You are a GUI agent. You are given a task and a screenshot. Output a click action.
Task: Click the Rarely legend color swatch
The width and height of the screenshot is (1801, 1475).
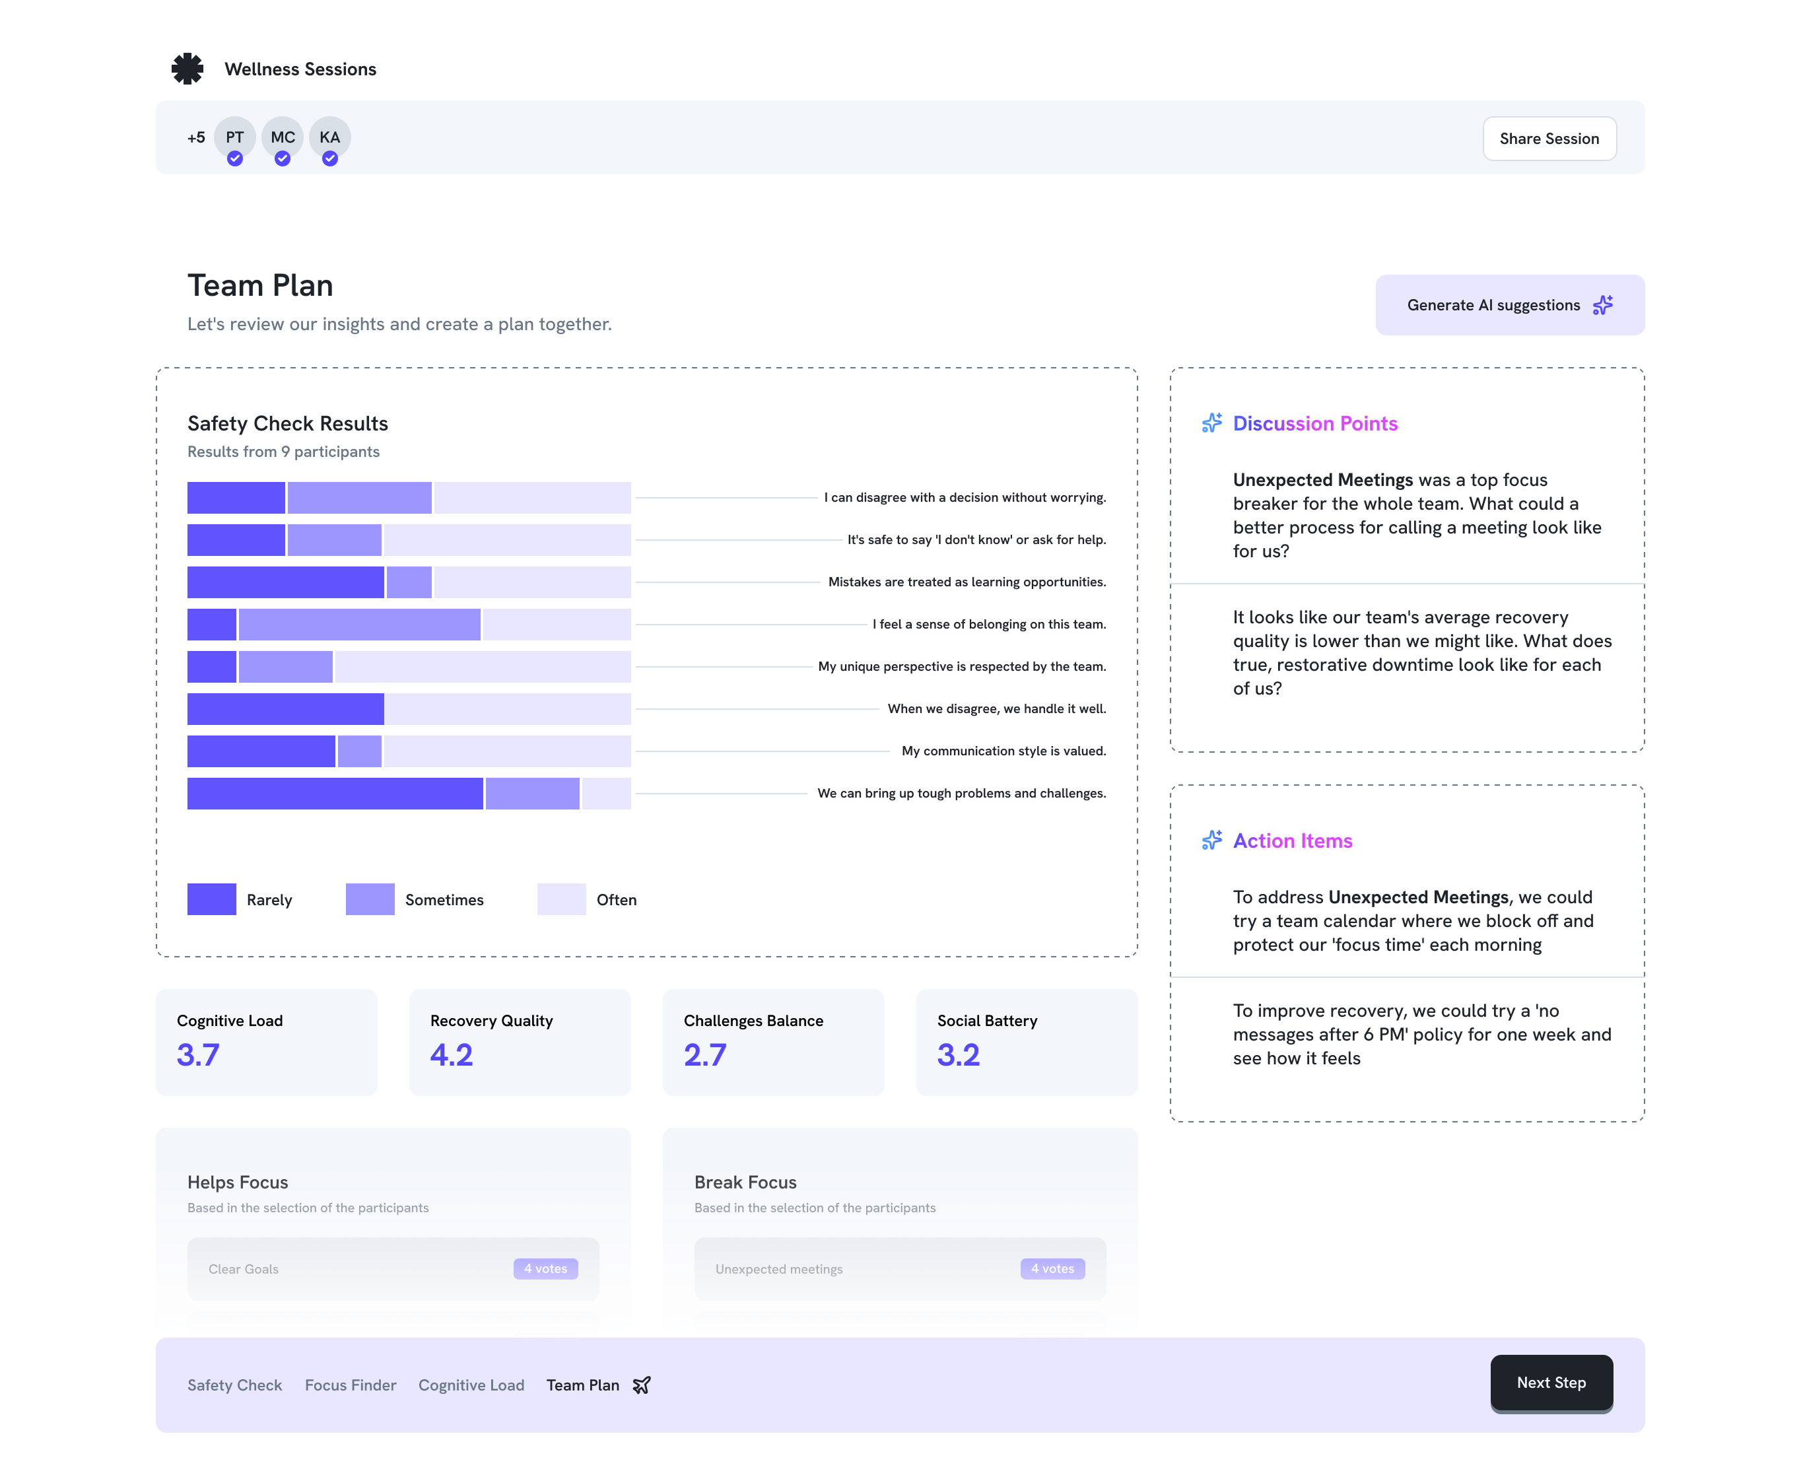[x=211, y=899]
